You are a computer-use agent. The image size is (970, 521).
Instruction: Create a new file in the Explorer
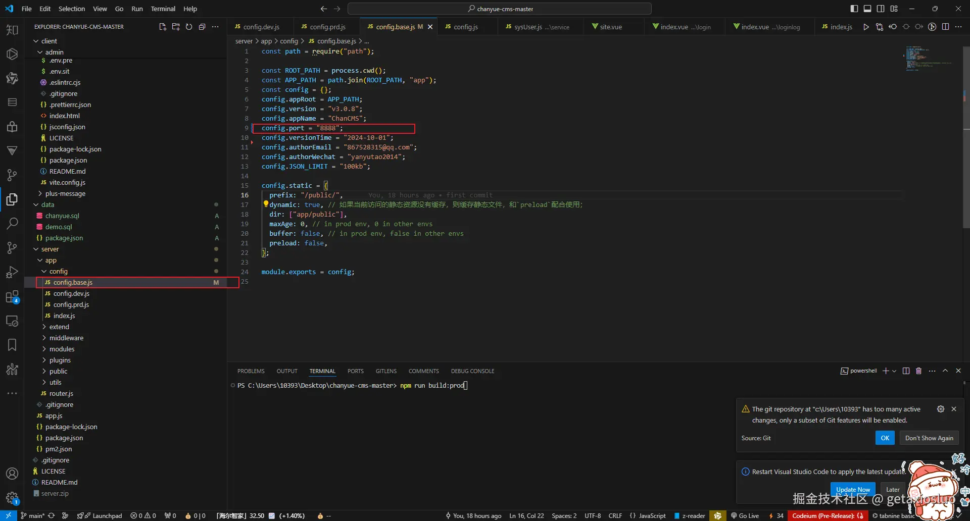163,27
